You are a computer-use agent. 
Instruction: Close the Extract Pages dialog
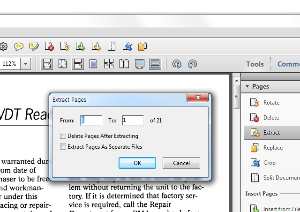[198, 98]
